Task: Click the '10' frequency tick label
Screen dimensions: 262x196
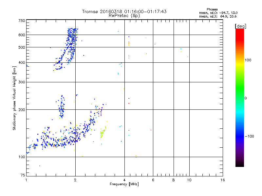Action: (x=189, y=180)
